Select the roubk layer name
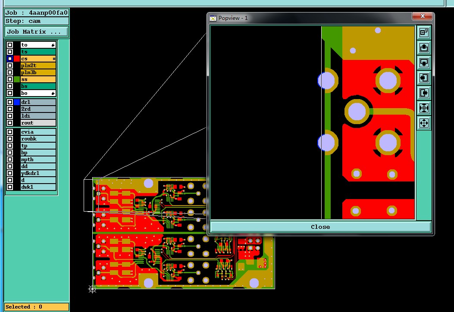Viewport: 454px width, 312px height. point(38,139)
